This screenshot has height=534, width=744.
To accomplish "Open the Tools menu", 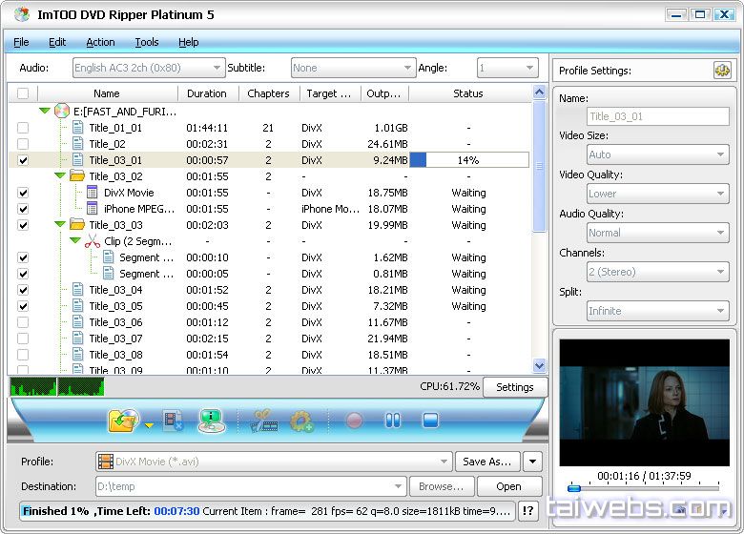I will 146,42.
